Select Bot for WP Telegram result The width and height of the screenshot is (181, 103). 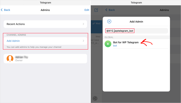(136, 44)
